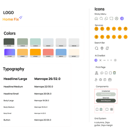This screenshot has height=135, width=138.
Task: Click the home icon in Sticky Menu
Action: click(x=96, y=18)
